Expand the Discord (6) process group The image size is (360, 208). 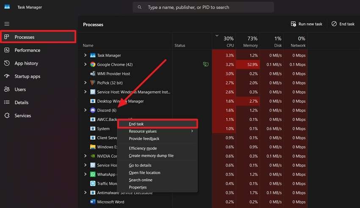[x=85, y=110]
